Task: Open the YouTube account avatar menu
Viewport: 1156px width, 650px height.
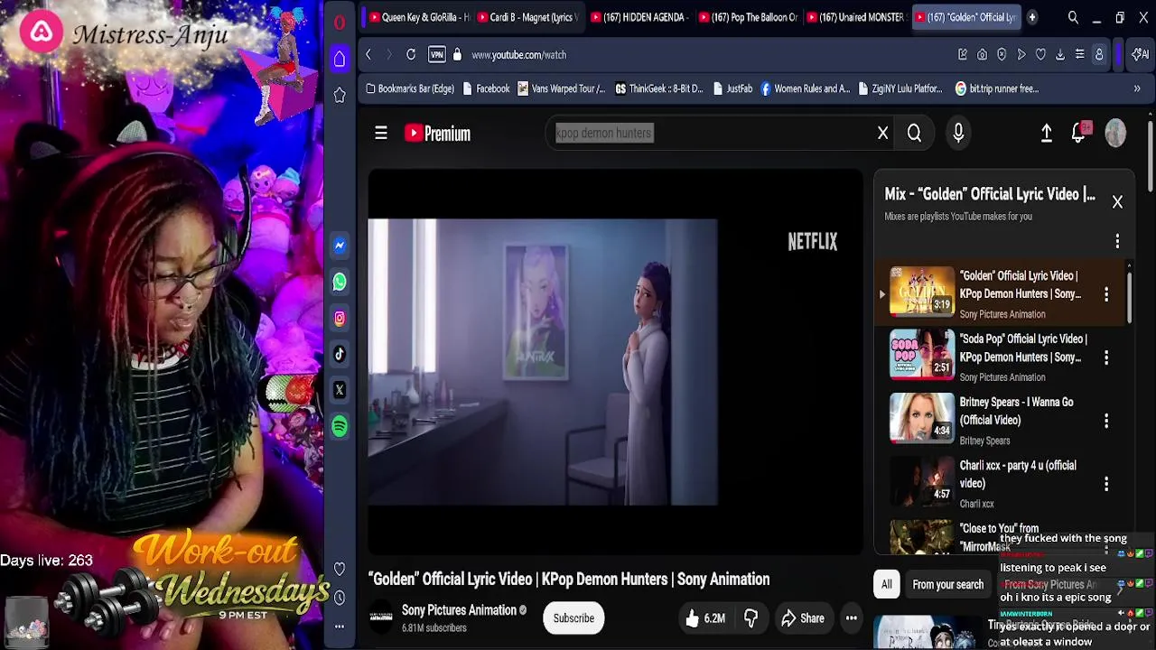Action: tap(1116, 134)
